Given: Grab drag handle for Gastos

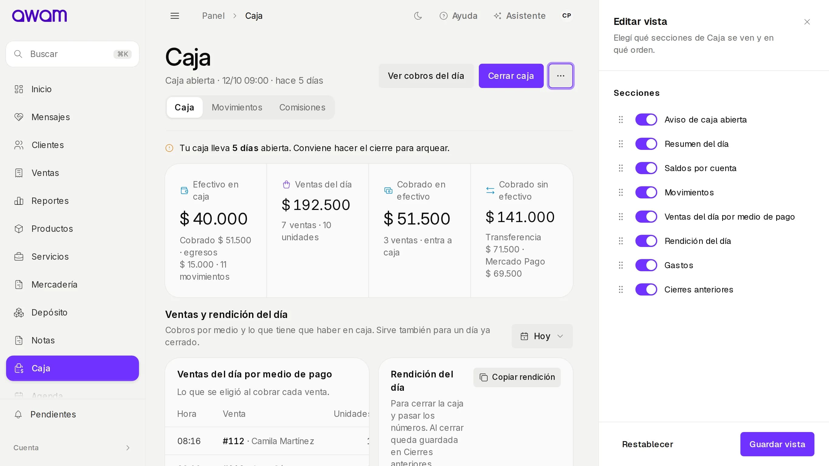Looking at the screenshot, I should pyautogui.click(x=621, y=265).
